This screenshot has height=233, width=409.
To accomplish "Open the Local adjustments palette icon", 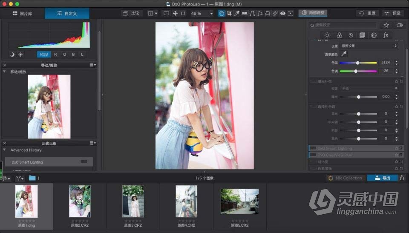I will click(374, 35).
